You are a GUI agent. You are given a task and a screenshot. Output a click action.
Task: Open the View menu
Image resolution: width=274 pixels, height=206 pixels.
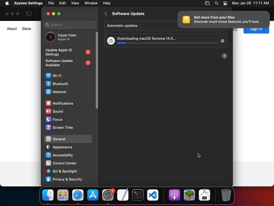click(x=75, y=3)
